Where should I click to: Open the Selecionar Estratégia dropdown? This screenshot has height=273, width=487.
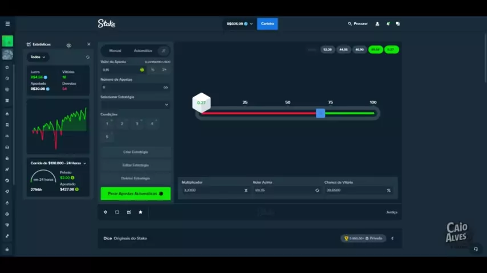tap(135, 105)
